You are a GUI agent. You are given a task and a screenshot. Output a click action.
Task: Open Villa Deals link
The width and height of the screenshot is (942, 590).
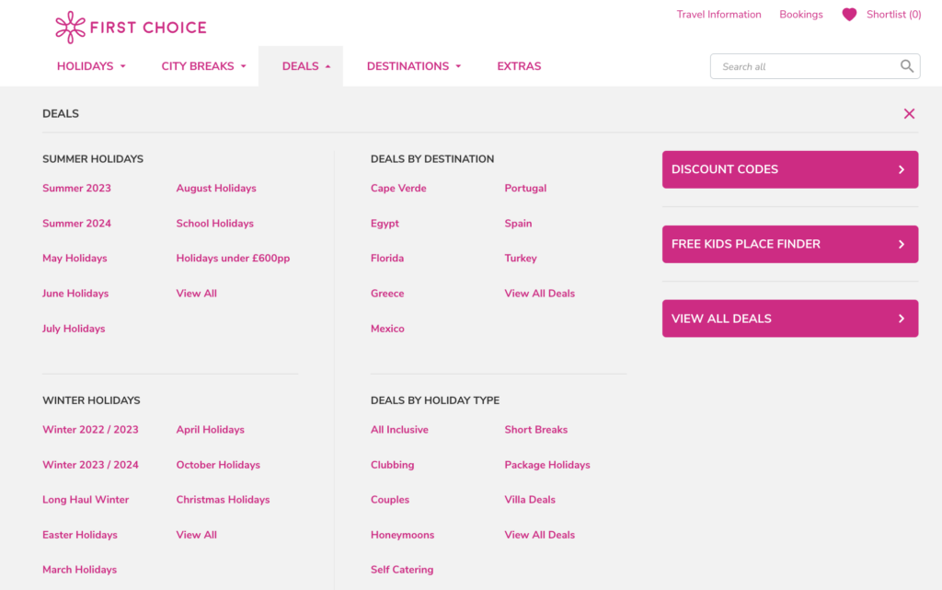(x=530, y=500)
